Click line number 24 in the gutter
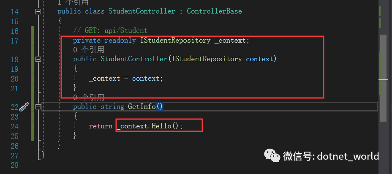 [x=14, y=126]
